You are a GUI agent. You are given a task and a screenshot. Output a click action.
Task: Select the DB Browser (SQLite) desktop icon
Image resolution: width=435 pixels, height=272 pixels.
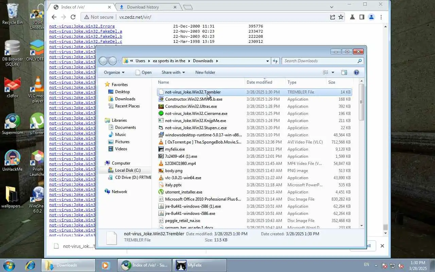[x=13, y=53]
